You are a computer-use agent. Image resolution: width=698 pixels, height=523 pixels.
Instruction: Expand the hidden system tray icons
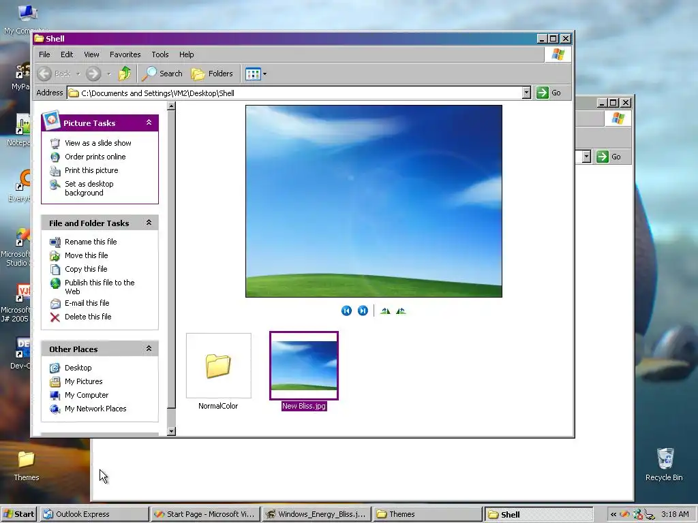[613, 515]
